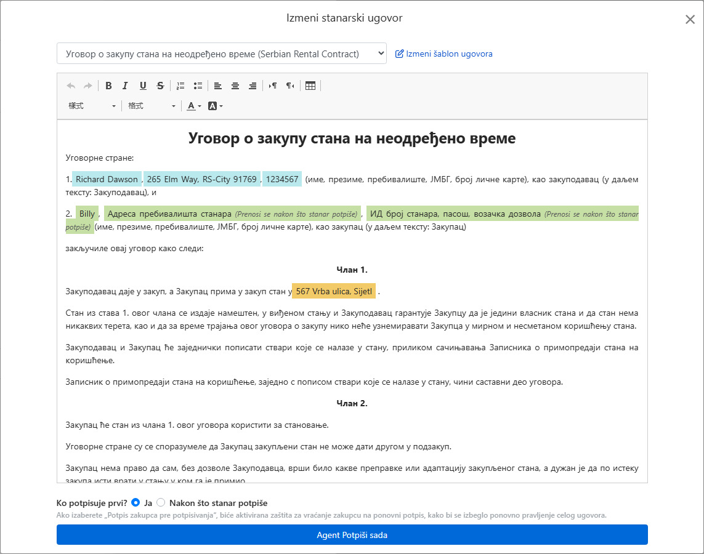Click the contract title heading in editor

(x=352, y=138)
